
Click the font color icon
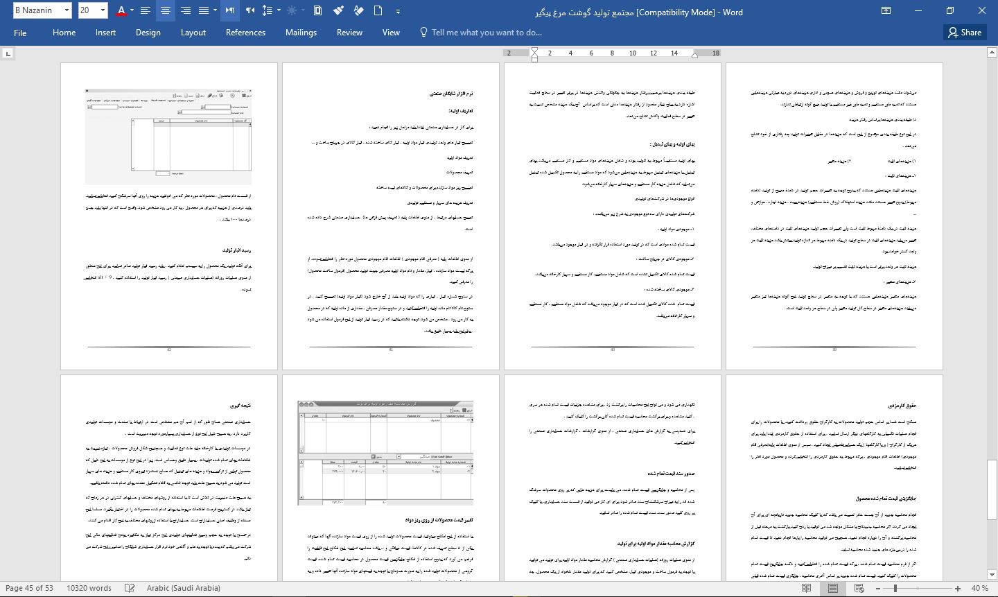121,10
